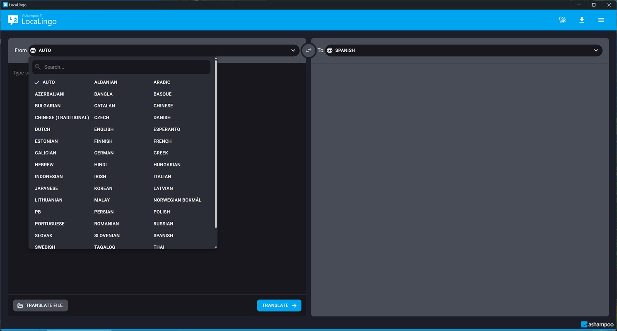The height and width of the screenshot is (331, 617).
Task: Choose ITALIAN from the list
Action: pos(162,177)
